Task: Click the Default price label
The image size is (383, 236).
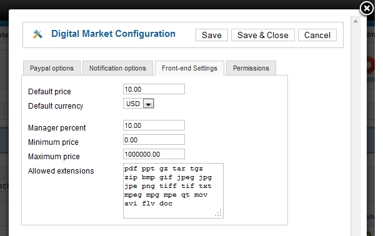Action: [x=49, y=92]
